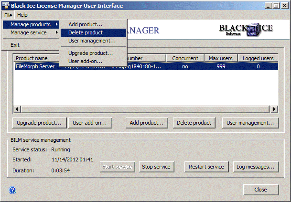Screen dimensions: 291x202
Task: Select the FileMorph Server row
Action: [146, 66]
